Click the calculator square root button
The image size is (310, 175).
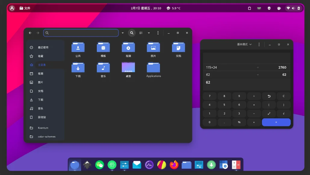pyautogui.click(x=284, y=113)
